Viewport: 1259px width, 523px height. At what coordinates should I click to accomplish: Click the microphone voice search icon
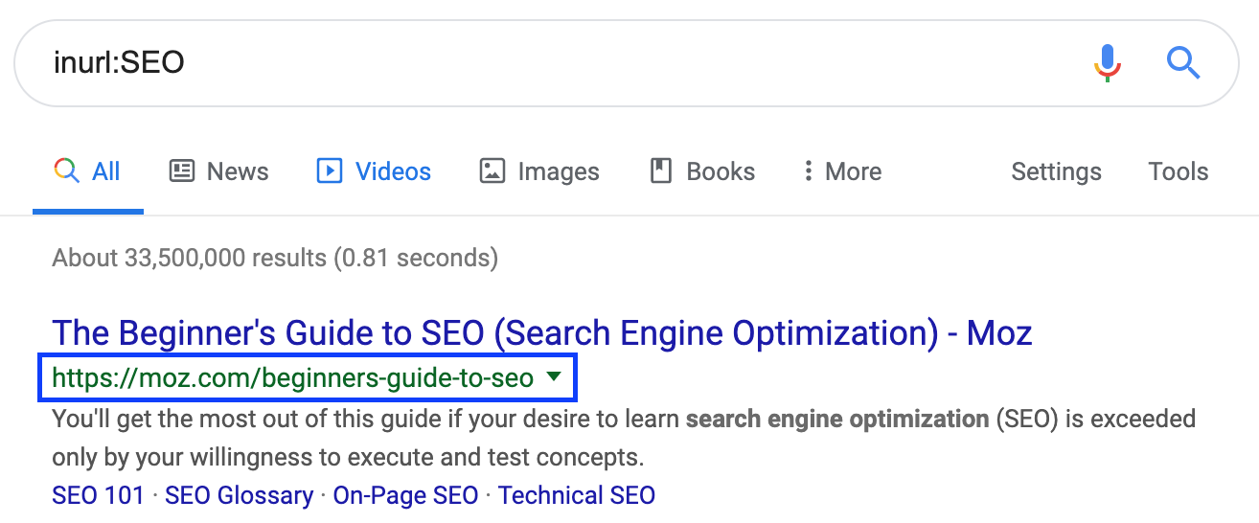click(1108, 63)
